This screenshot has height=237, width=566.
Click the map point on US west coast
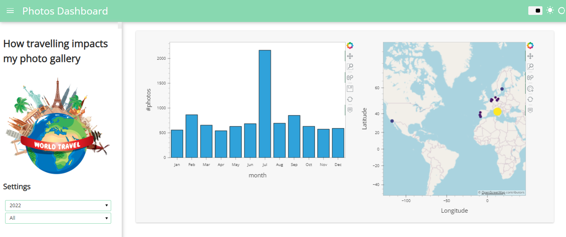point(392,121)
